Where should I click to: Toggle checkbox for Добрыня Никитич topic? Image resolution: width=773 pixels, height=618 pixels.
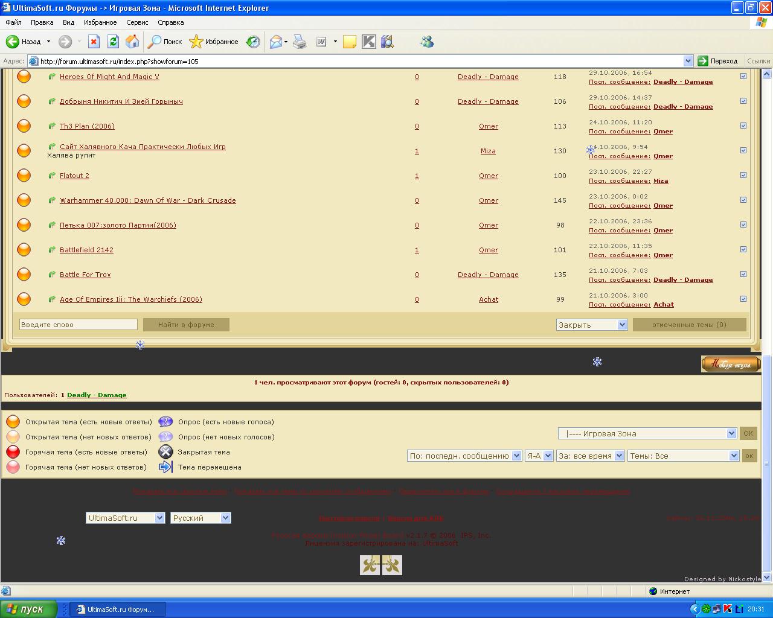[x=743, y=101]
